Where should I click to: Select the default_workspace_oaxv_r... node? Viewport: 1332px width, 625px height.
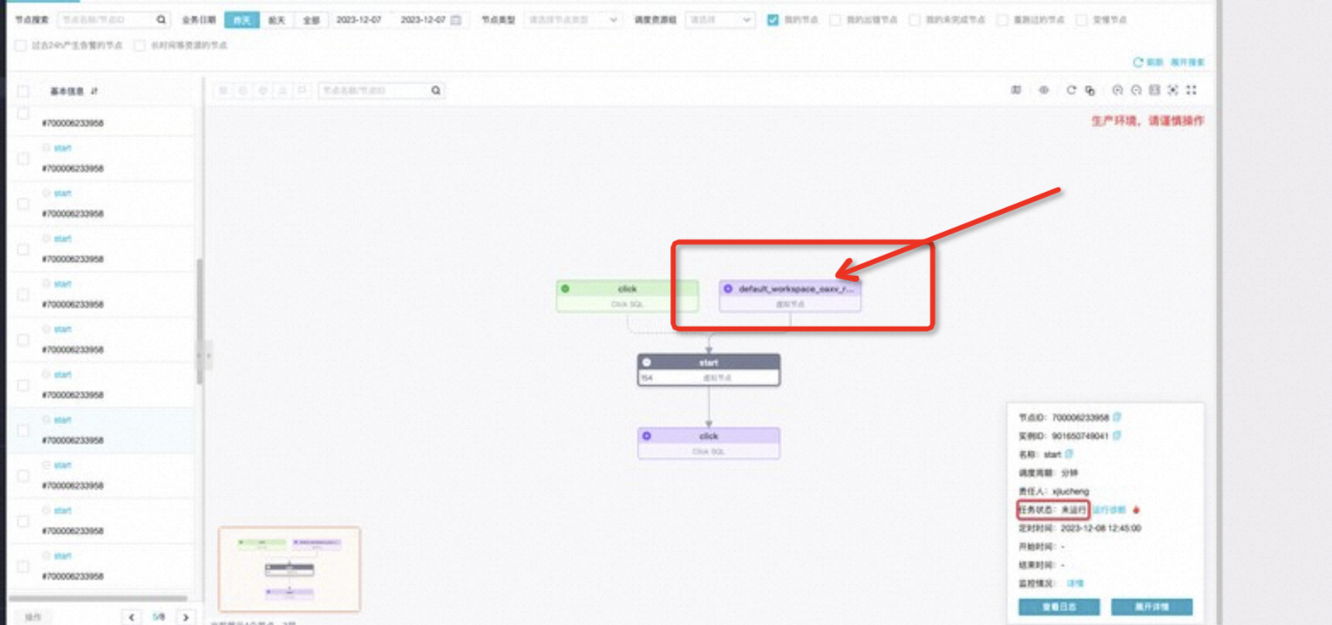tap(790, 296)
